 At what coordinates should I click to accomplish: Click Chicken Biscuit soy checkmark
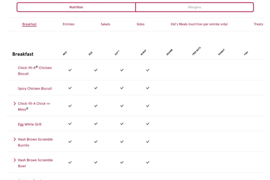point(122,70)
